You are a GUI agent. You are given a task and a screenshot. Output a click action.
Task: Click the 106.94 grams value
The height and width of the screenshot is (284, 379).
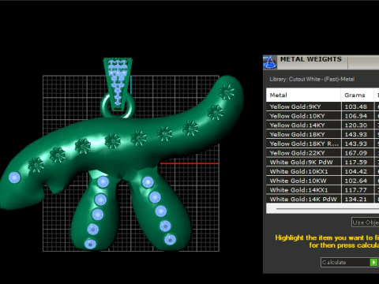(x=355, y=116)
